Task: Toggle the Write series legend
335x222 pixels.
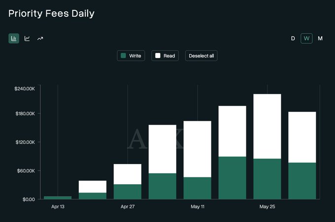Action: coord(131,56)
